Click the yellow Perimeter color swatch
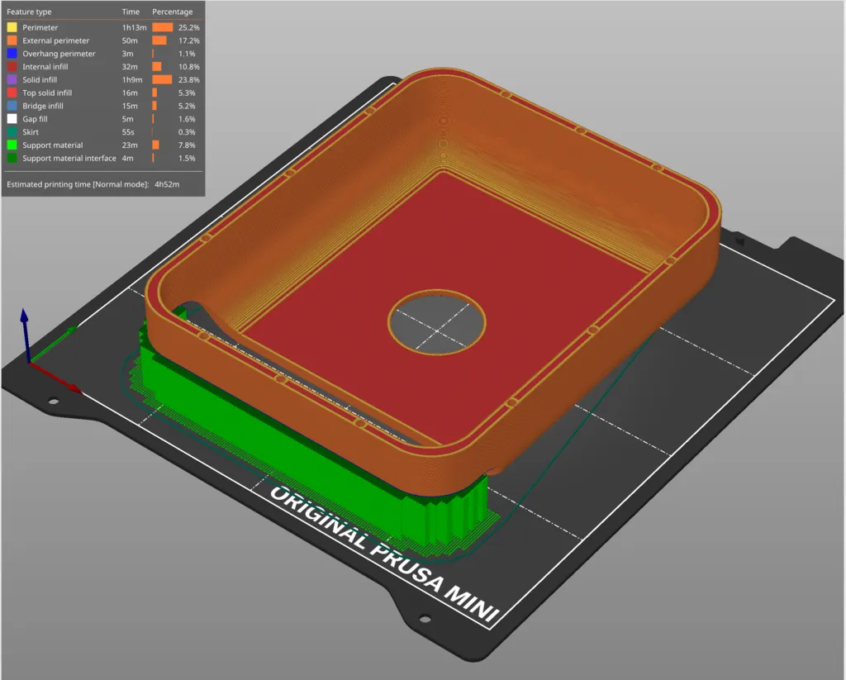The image size is (846, 680). point(12,27)
